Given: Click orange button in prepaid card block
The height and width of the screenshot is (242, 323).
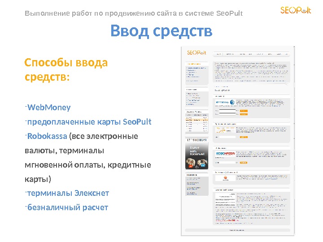Looking at the screenshot, I should coord(244,137).
